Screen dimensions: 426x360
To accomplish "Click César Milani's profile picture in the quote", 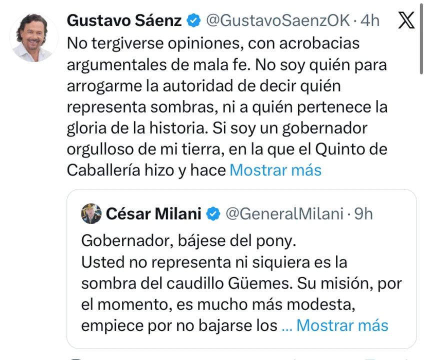I will 90,213.
